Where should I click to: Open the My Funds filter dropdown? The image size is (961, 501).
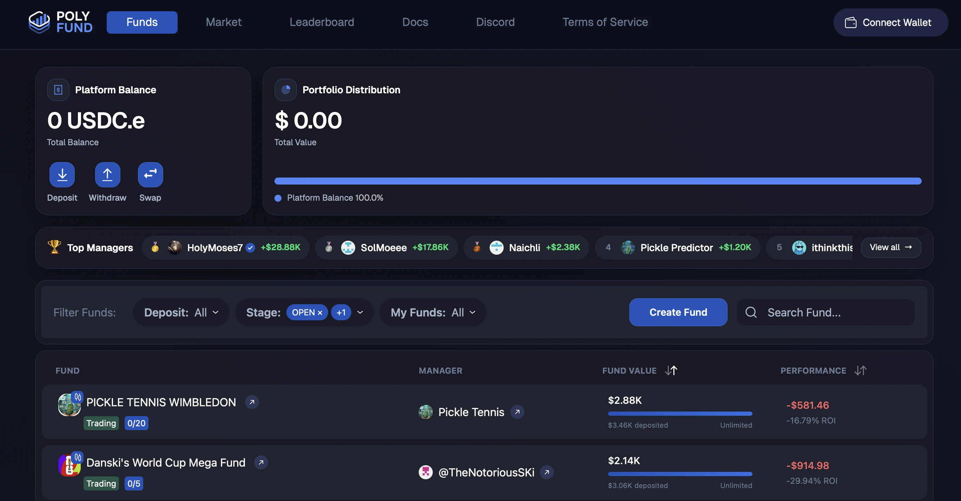[x=433, y=312]
